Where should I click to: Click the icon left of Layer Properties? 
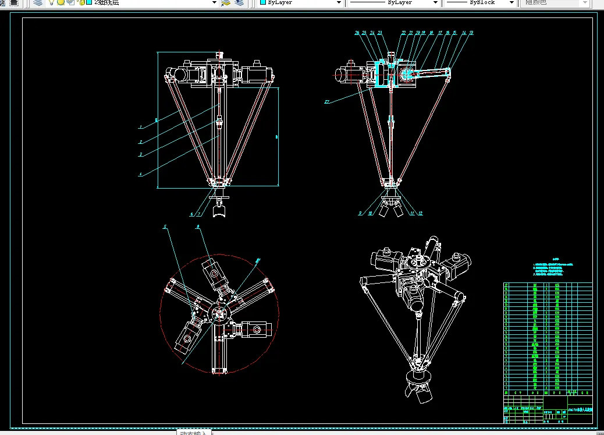pyautogui.click(x=14, y=3)
